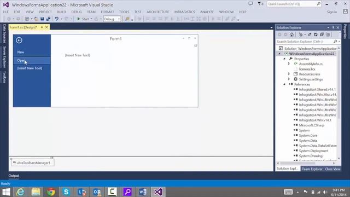This screenshot has width=350, height=197.
Task: Click the back arrow circle on Form1 backstage
Action: click(19, 40)
